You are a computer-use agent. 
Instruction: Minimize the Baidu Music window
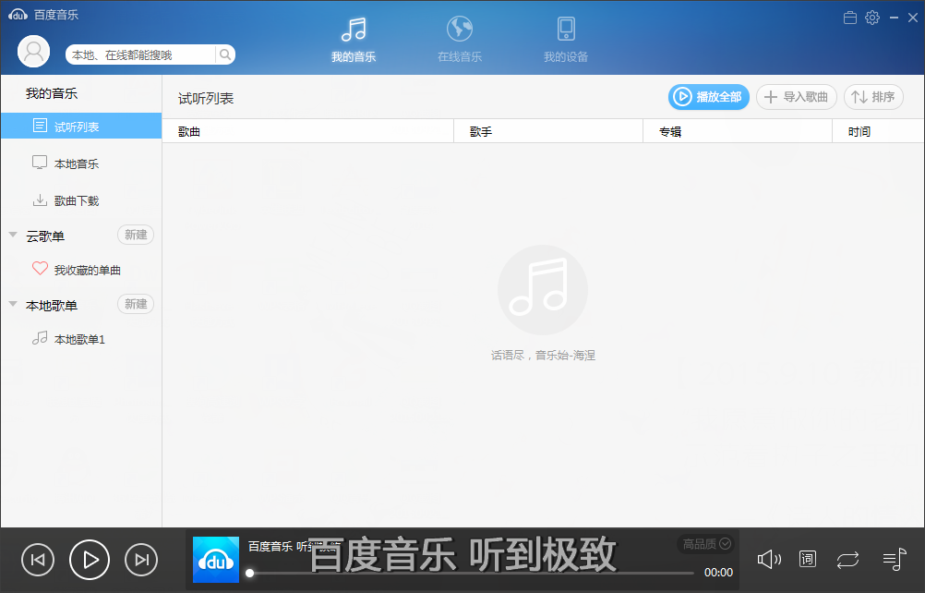[894, 18]
